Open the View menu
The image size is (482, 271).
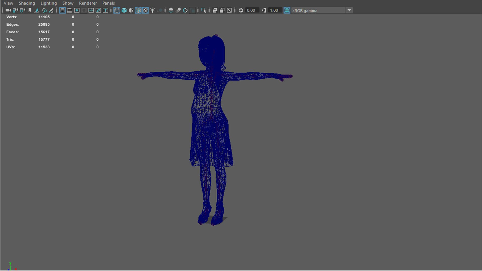pos(8,3)
